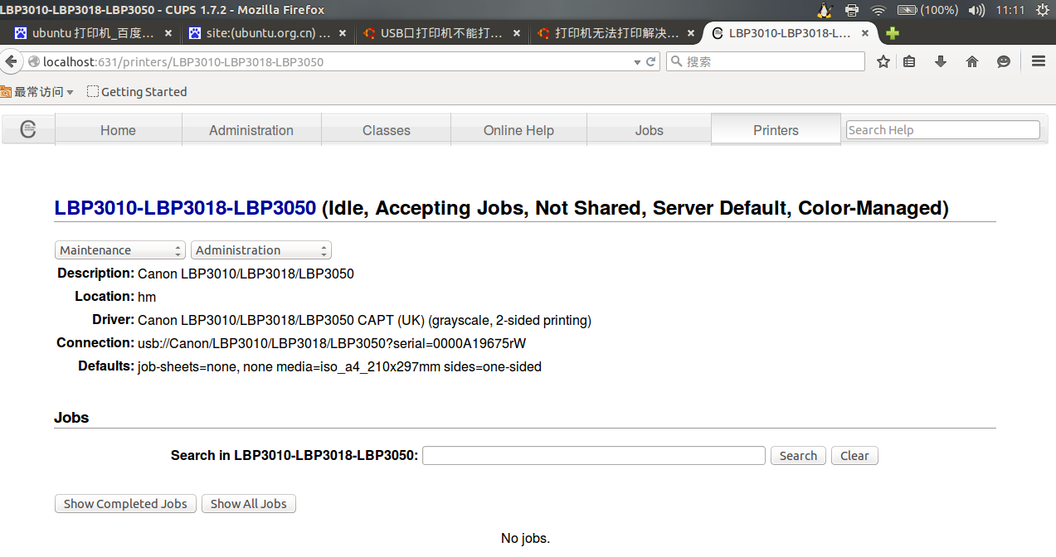
Task: Click the Clear button
Action: click(x=854, y=455)
